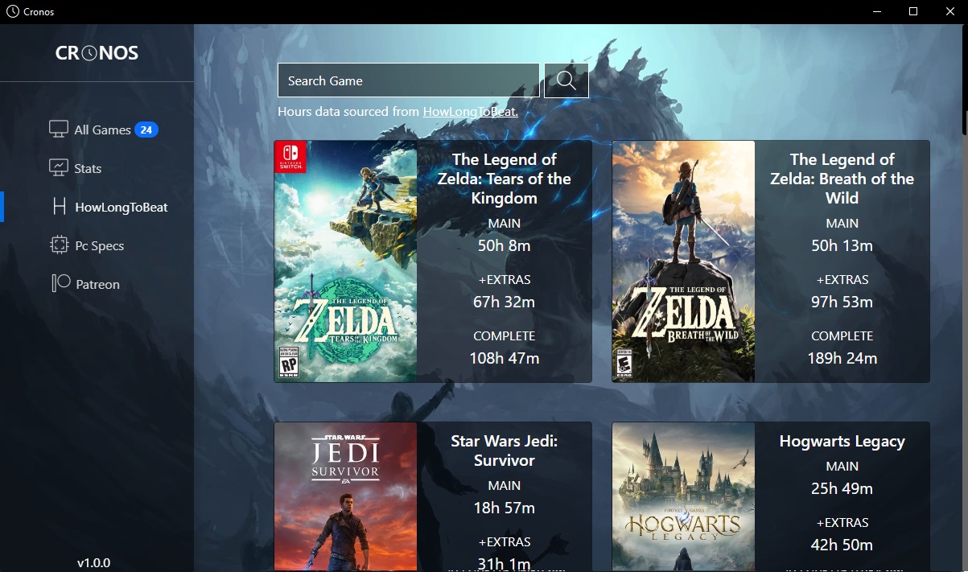Image resolution: width=968 pixels, height=572 pixels.
Task: Click the All Games monitor icon
Action: (58, 130)
